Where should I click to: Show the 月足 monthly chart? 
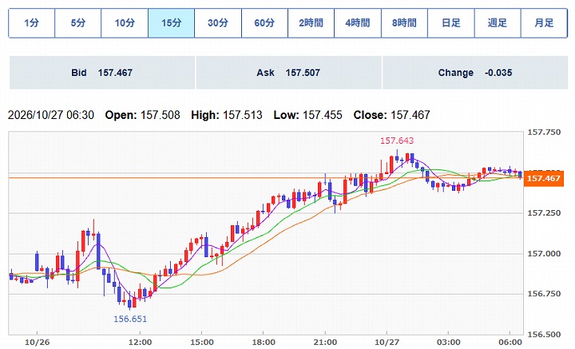(x=544, y=23)
